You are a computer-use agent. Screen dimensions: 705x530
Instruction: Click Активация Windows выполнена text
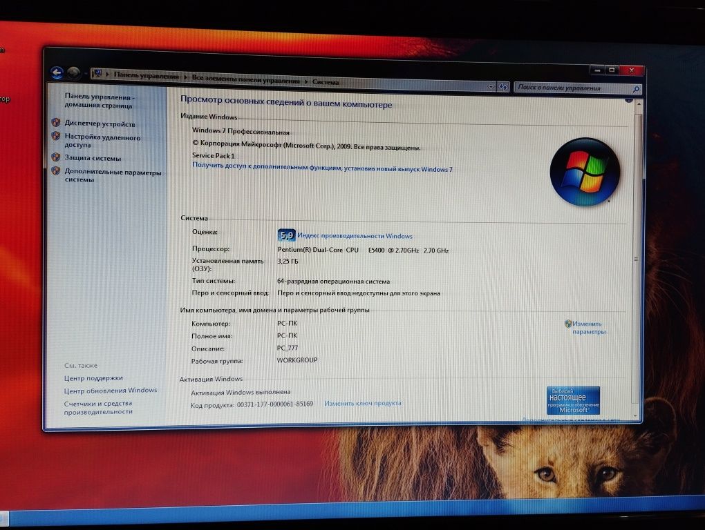241,392
